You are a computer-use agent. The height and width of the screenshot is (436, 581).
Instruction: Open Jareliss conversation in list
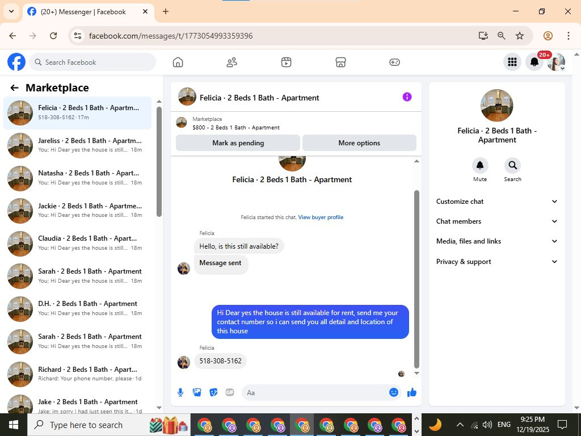tap(77, 145)
